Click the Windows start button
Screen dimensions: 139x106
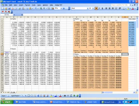click(7, 102)
